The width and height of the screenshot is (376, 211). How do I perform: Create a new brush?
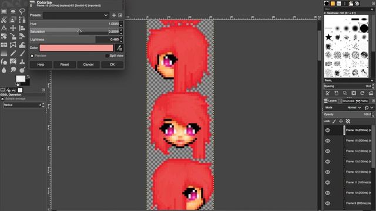[336, 93]
